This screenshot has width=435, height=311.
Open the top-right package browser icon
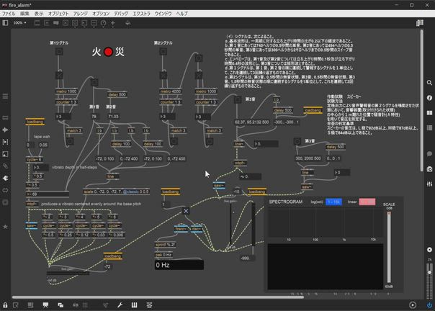click(420, 23)
